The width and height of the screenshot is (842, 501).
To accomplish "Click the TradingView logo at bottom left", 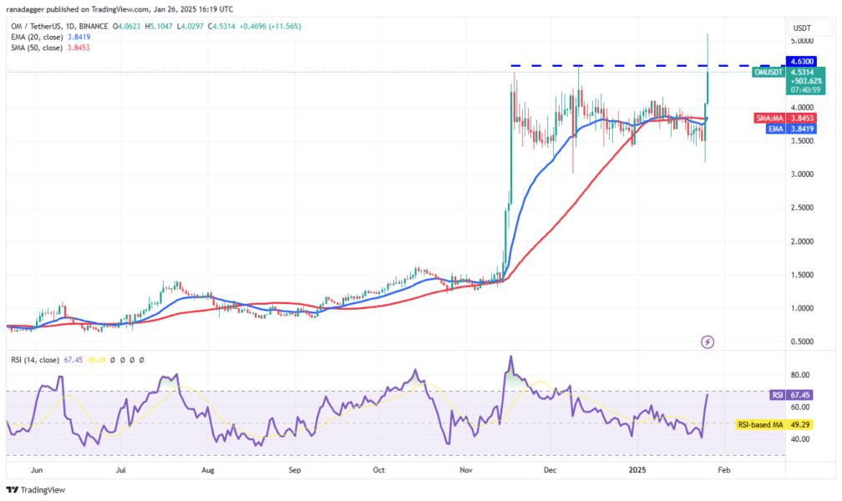I will click(x=35, y=489).
